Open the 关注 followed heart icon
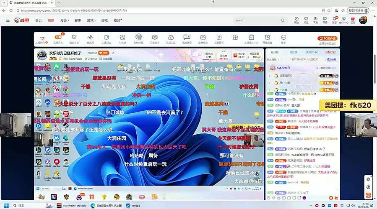This screenshot has height=209, width=377. pos(306,20)
